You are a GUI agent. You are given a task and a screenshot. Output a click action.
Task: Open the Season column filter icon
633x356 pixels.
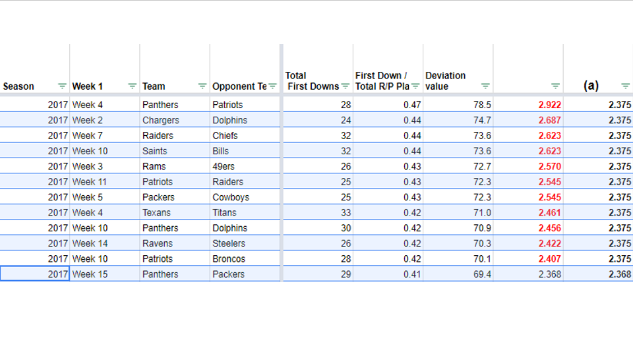pos(62,86)
